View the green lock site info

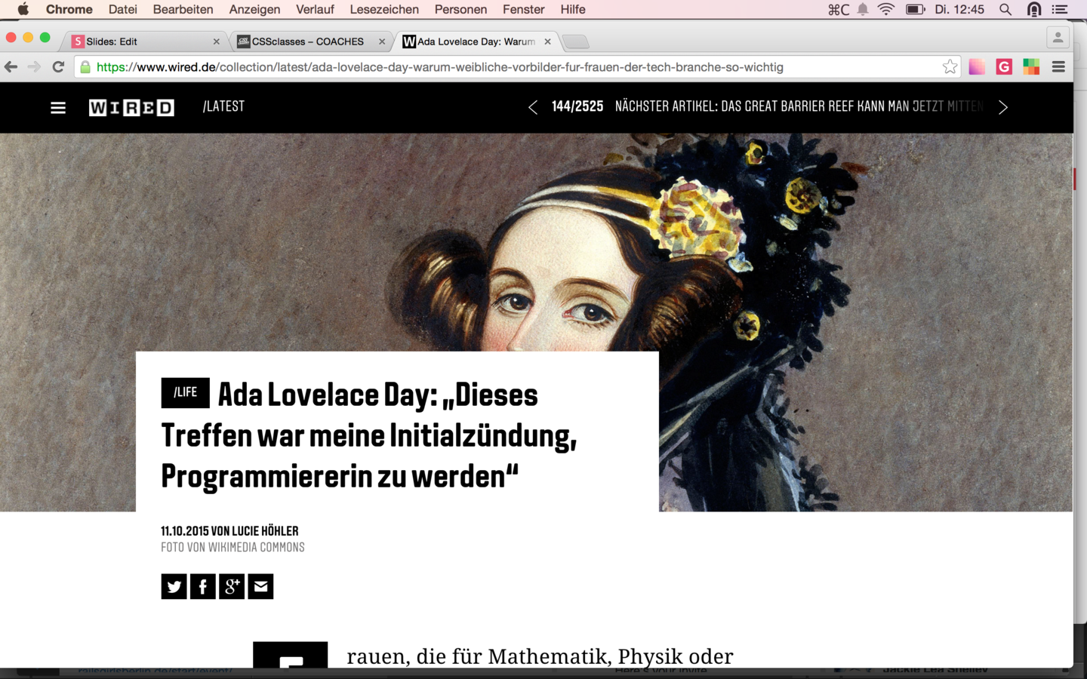(x=85, y=67)
